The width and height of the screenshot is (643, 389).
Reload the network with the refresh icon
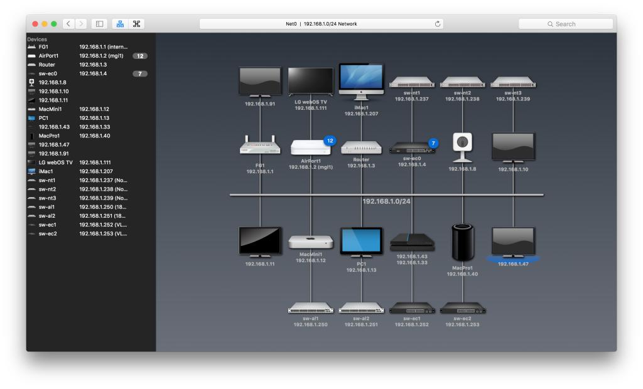(438, 24)
